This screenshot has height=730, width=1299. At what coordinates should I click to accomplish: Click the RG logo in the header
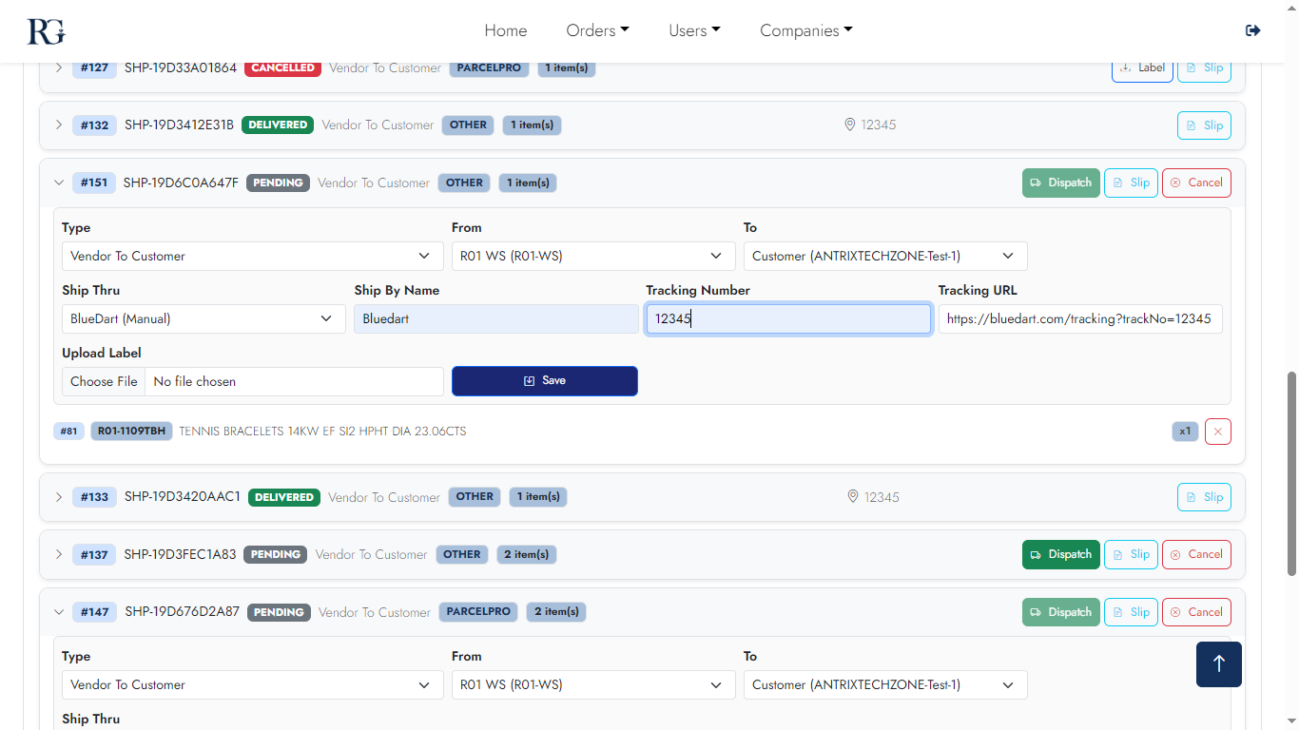point(46,30)
